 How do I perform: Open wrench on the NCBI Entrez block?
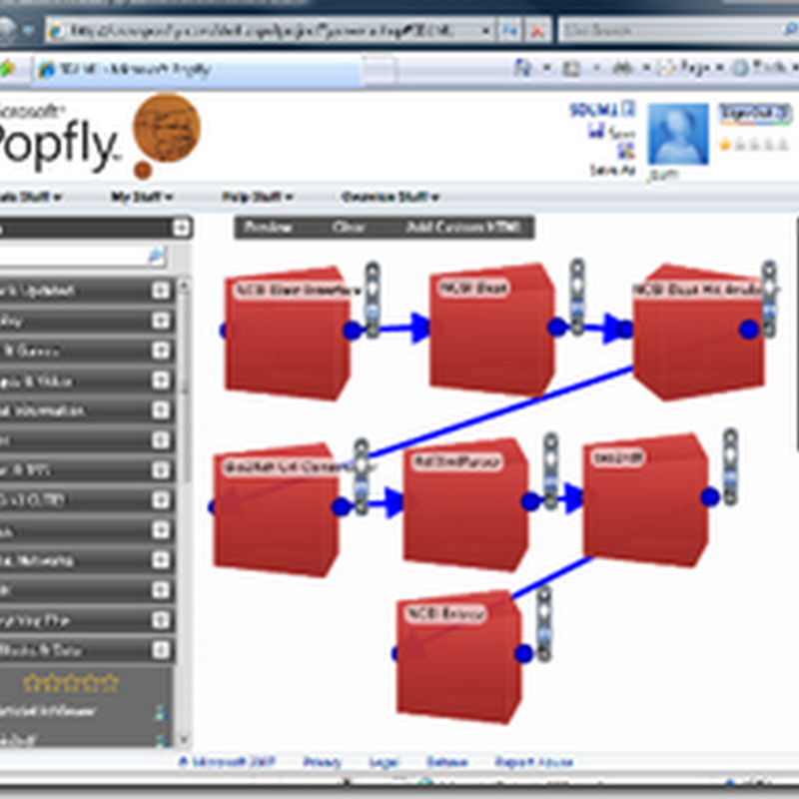pyautogui.click(x=544, y=623)
